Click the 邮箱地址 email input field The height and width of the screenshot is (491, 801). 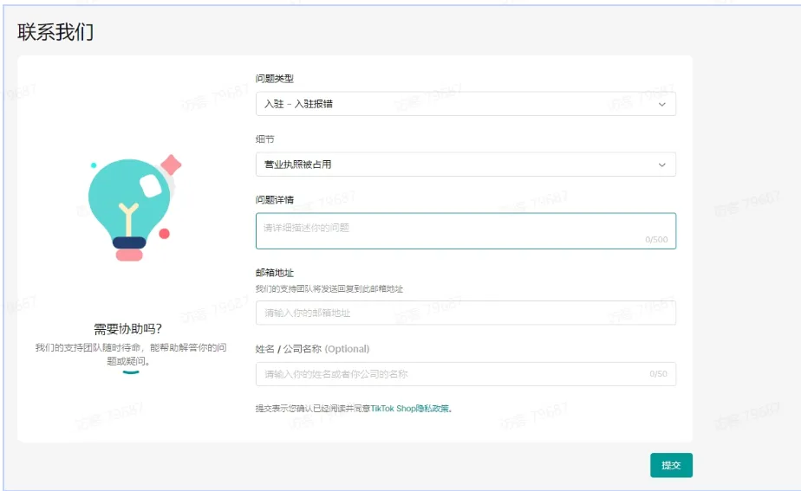tap(466, 313)
